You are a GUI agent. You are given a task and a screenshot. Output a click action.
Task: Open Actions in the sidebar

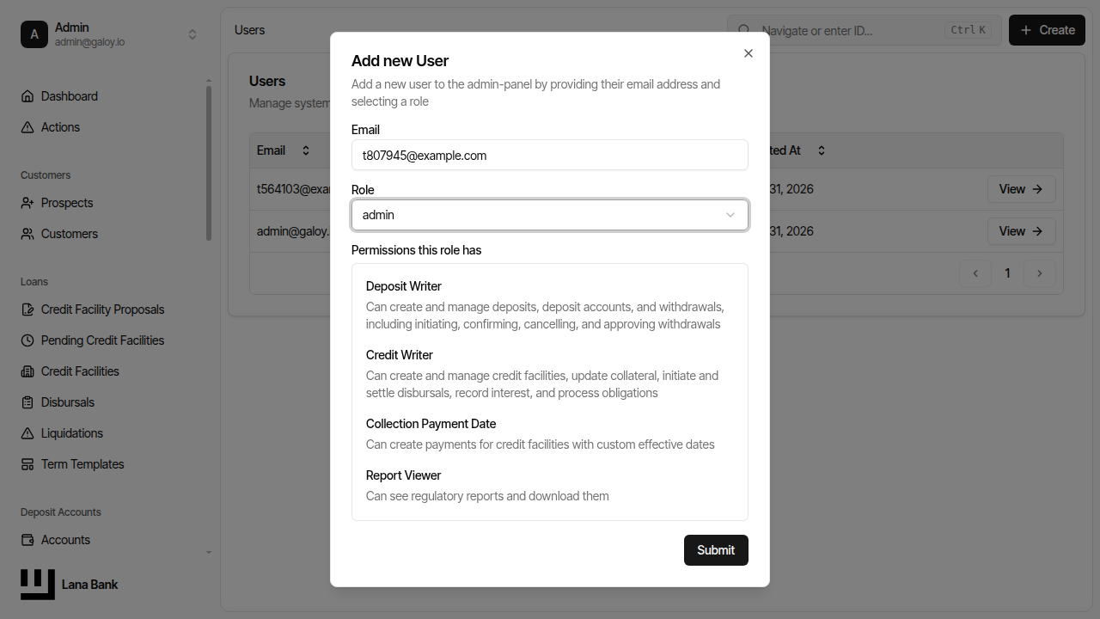click(60, 127)
